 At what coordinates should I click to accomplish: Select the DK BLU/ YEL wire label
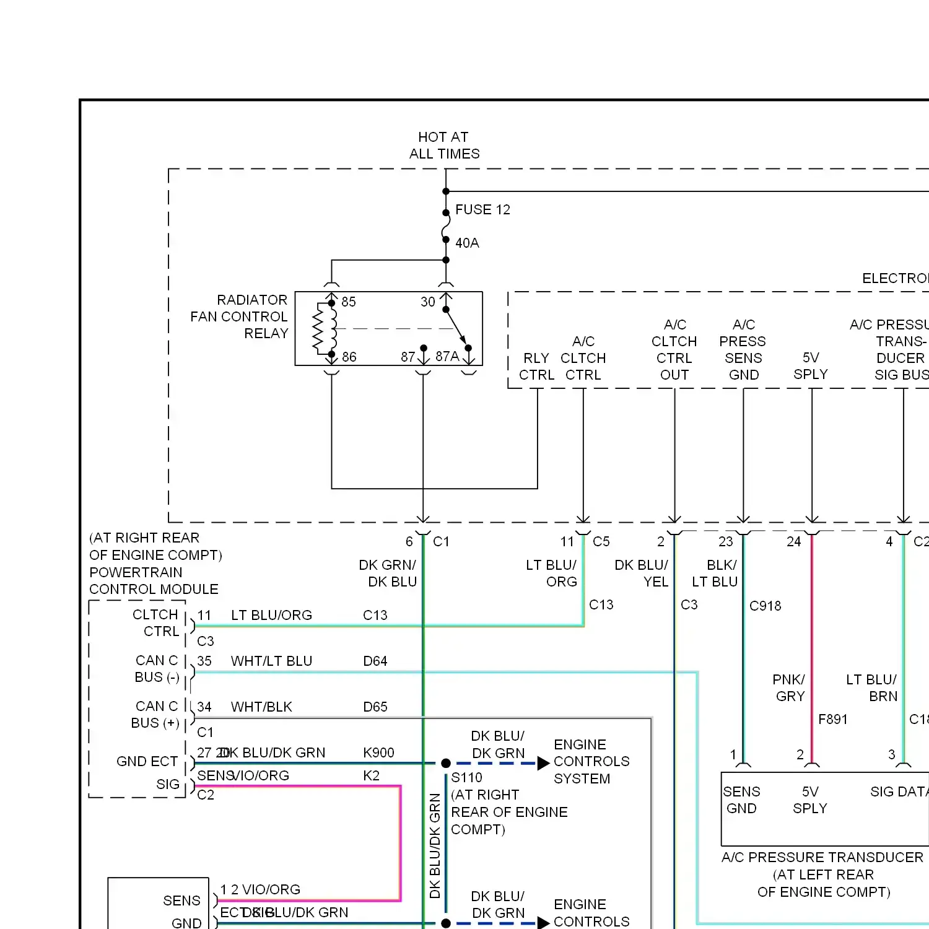point(642,573)
